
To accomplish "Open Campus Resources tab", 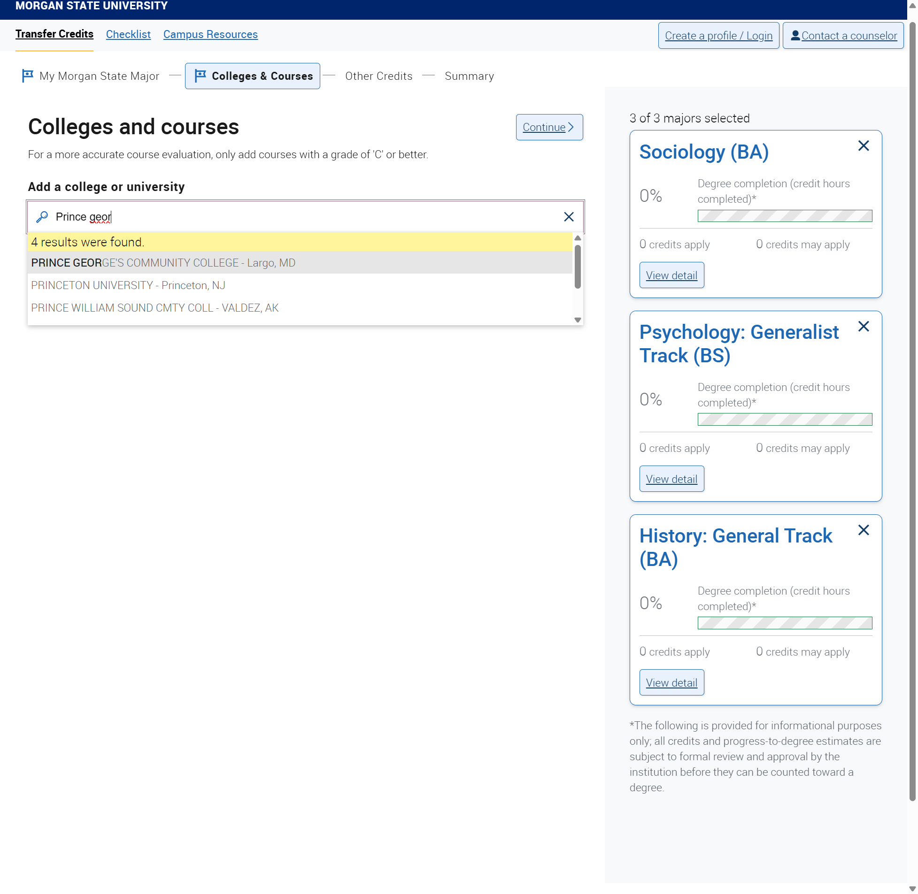I will pyautogui.click(x=210, y=34).
